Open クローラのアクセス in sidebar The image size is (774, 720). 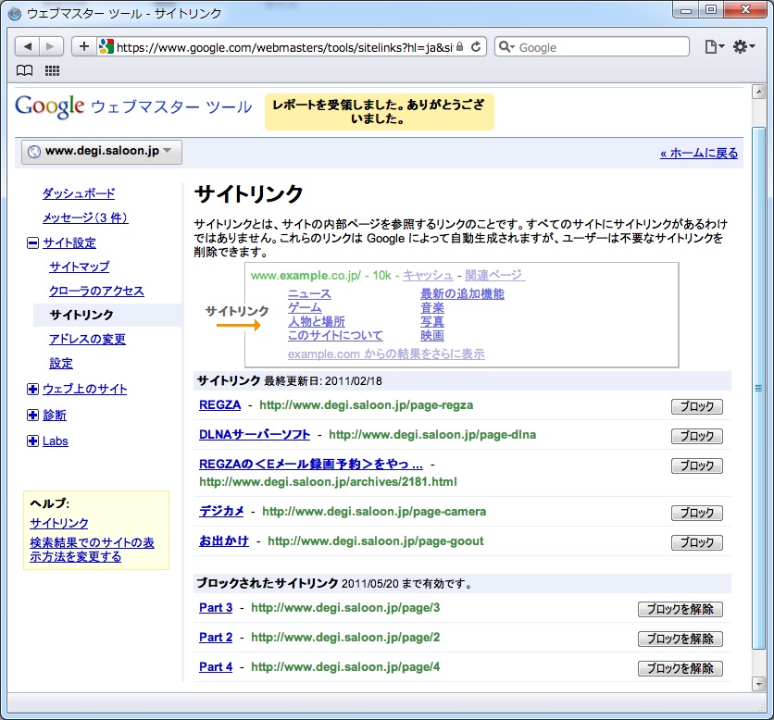coord(96,292)
